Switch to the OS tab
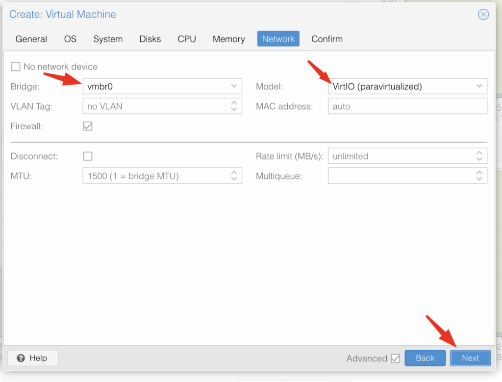The width and height of the screenshot is (502, 382). 70,39
